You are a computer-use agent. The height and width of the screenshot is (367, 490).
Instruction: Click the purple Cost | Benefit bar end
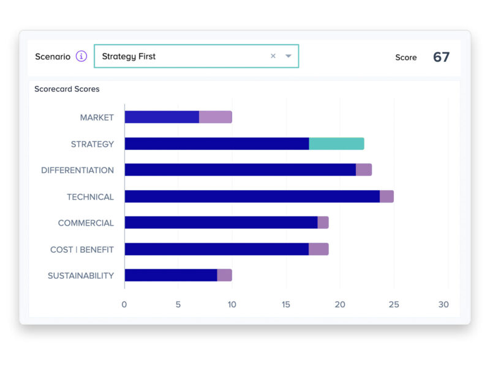pyautogui.click(x=318, y=249)
